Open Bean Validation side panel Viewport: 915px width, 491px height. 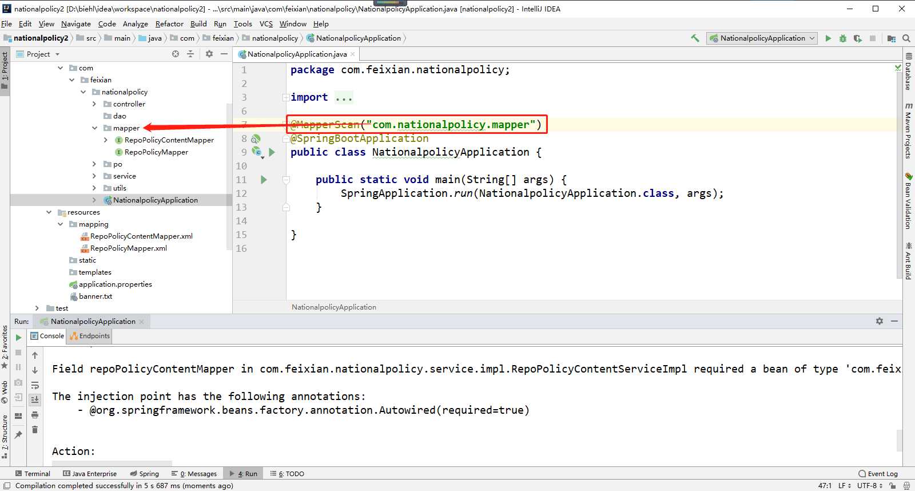[908, 200]
